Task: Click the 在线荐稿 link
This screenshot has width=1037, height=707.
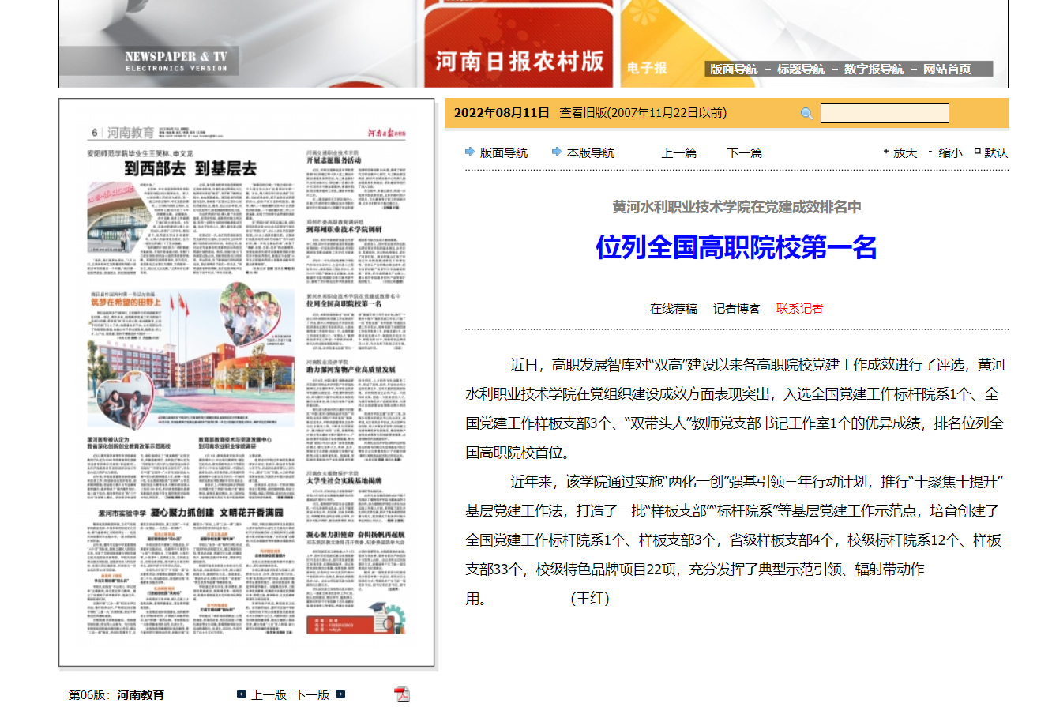Action: (x=673, y=308)
